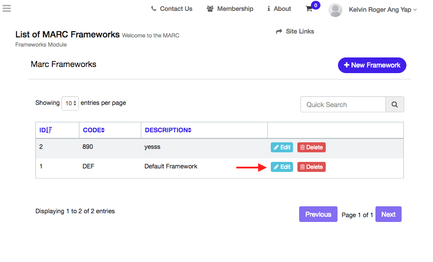The image size is (433, 262).
Task: Edit the 890 framework row
Action: 282,148
